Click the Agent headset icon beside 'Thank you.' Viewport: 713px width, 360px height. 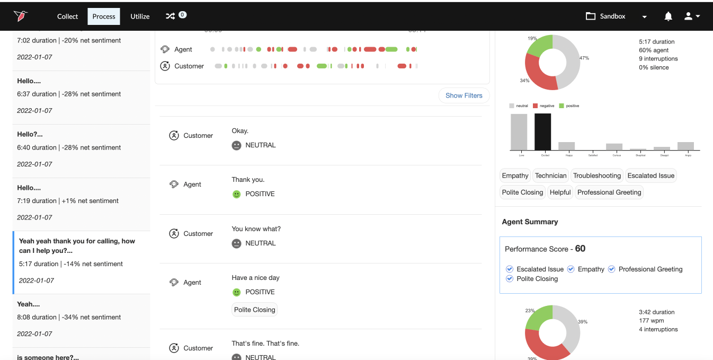[x=174, y=185]
